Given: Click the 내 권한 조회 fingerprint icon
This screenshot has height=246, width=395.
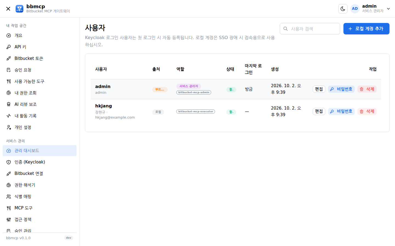Looking at the screenshot, I should 9,93.
